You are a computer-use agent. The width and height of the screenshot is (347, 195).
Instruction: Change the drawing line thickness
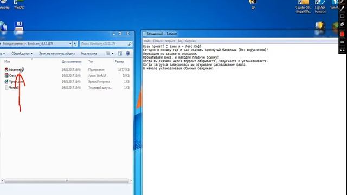pos(342,42)
